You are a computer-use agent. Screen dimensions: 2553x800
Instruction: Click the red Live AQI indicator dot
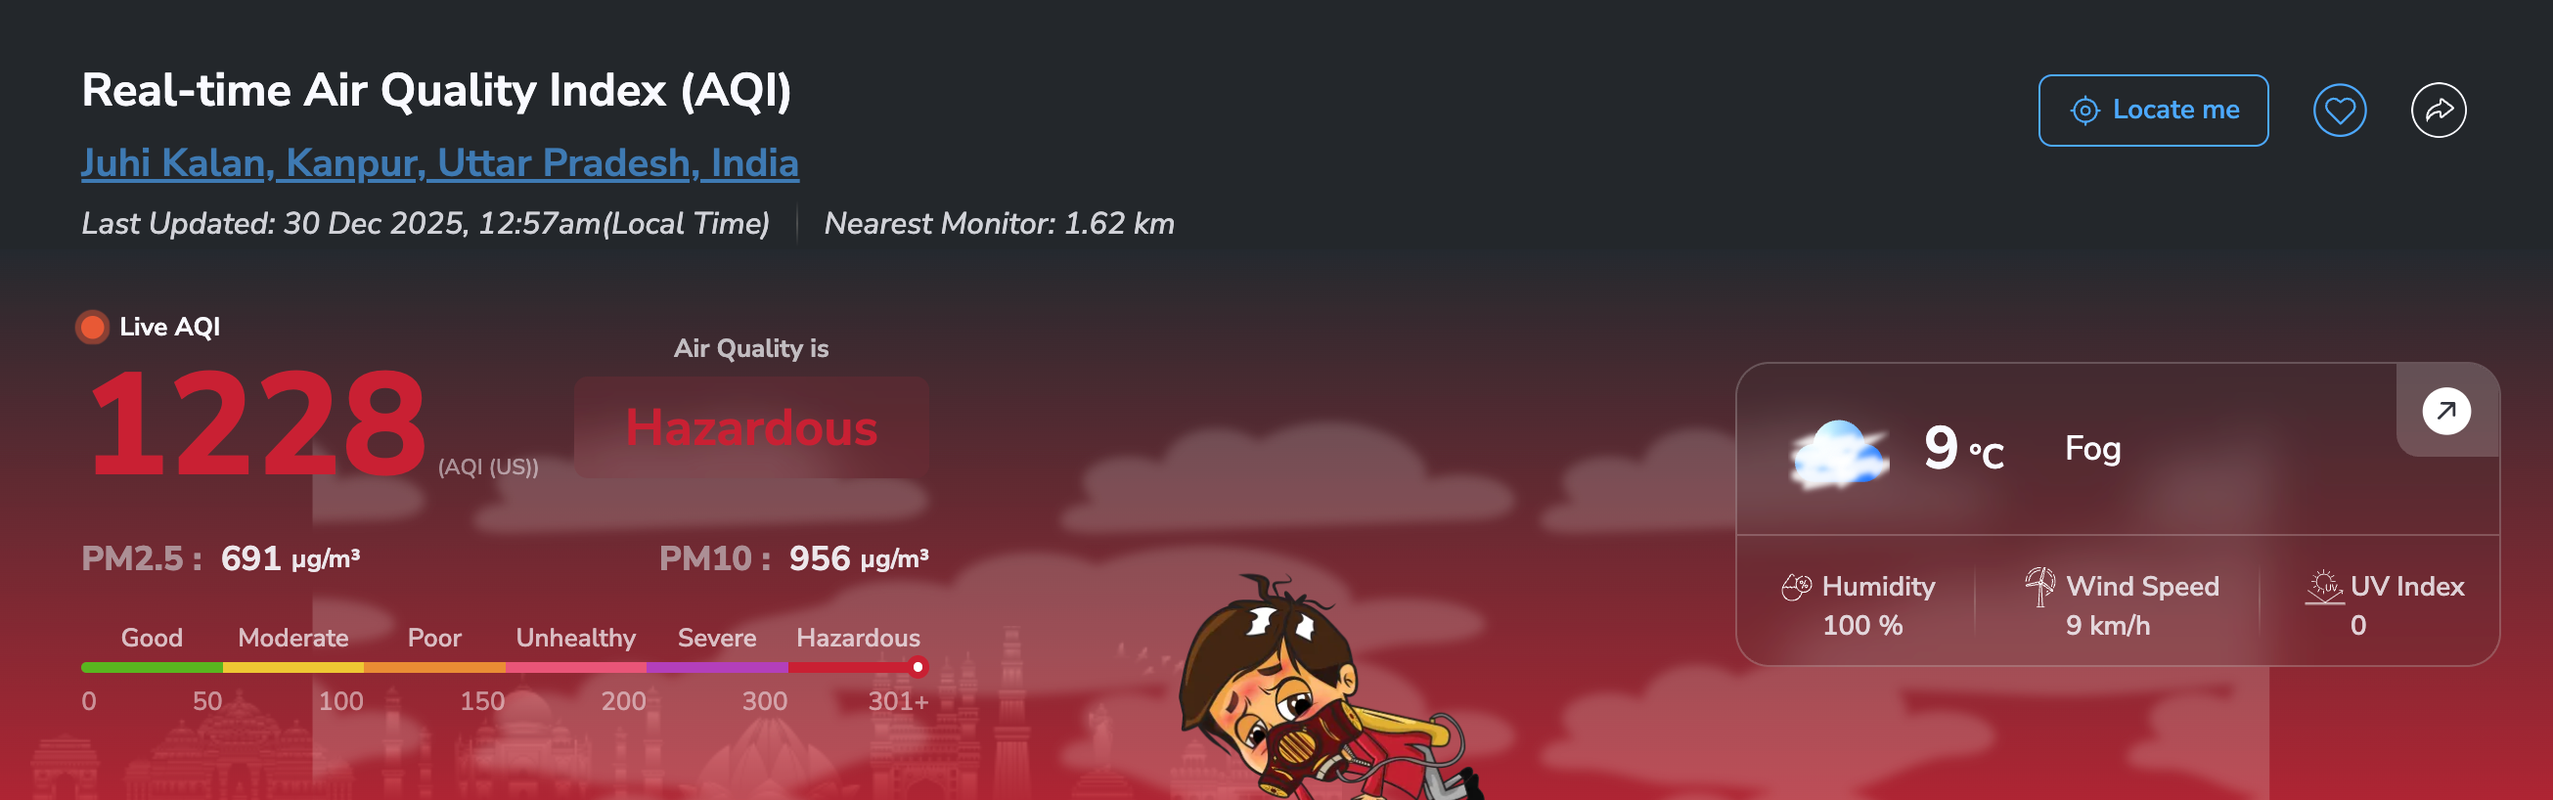point(92,327)
